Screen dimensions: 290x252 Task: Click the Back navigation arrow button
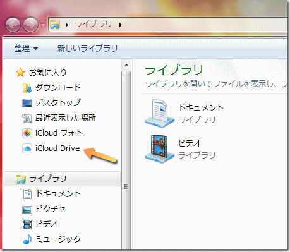13,25
